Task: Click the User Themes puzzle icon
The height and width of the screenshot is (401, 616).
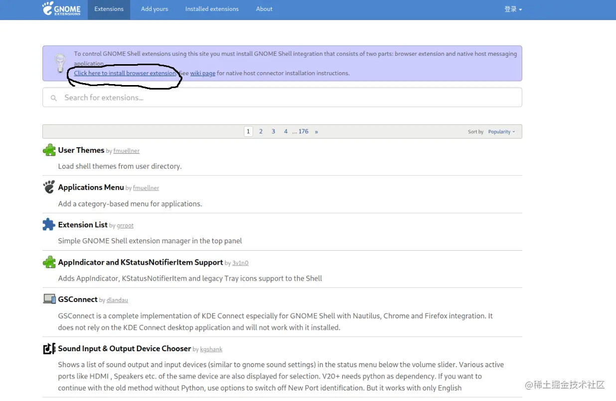Action: tap(49, 150)
